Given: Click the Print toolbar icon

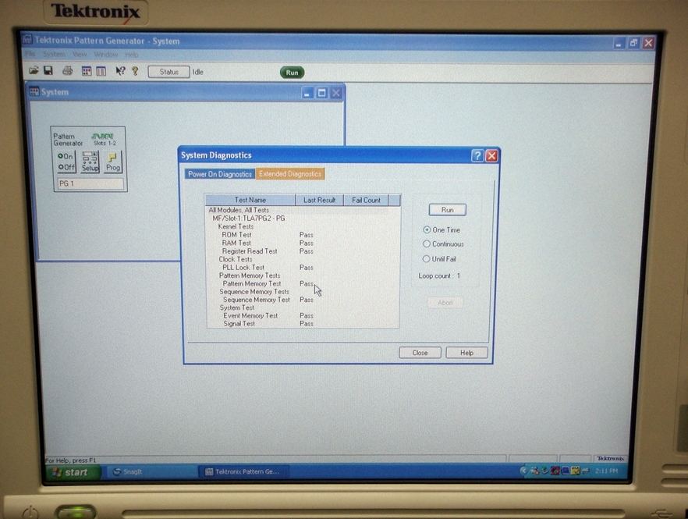Looking at the screenshot, I should pos(68,71).
